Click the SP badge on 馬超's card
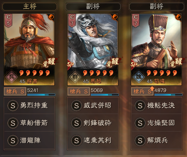187x157 pixels. click(70, 64)
